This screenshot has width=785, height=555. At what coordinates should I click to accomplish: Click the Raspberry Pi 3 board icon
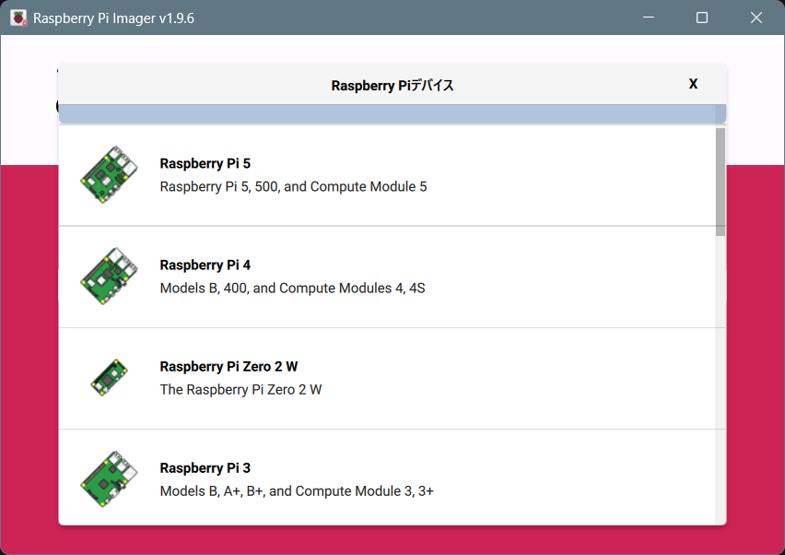click(x=109, y=479)
